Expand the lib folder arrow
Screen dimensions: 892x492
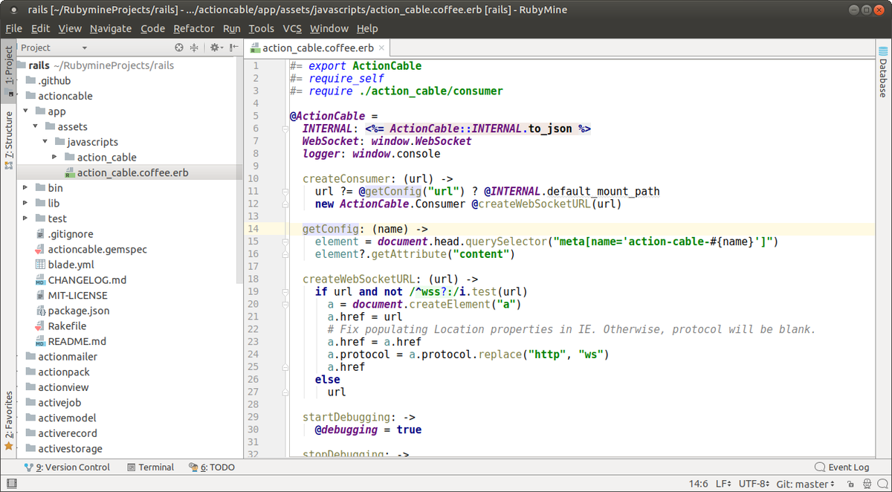click(26, 204)
